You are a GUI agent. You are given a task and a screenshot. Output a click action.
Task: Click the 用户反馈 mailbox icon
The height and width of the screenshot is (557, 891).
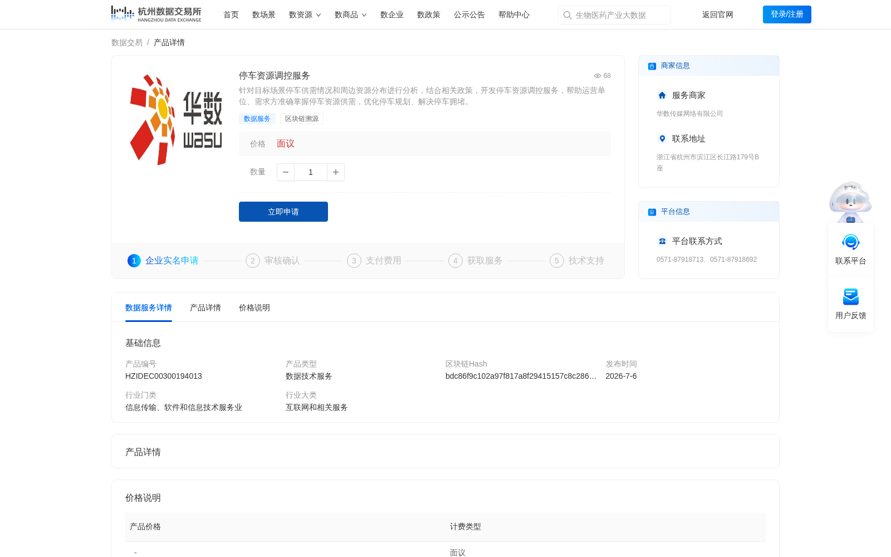(x=850, y=297)
